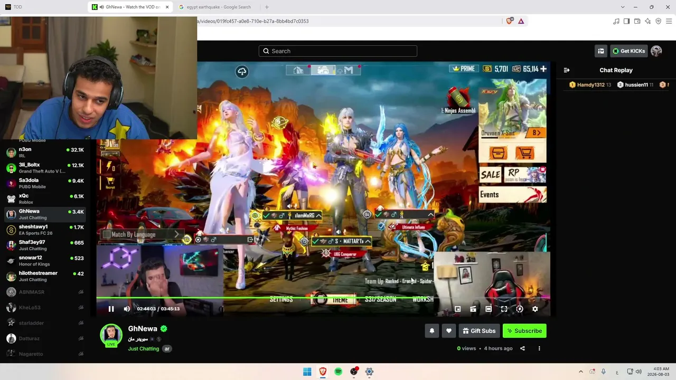
Task: Click the microphone system tray icon
Action: pyautogui.click(x=604, y=372)
